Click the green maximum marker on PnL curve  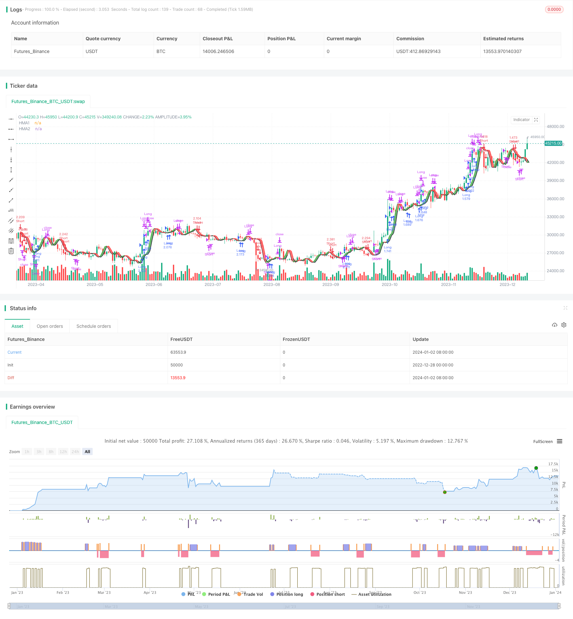click(536, 468)
